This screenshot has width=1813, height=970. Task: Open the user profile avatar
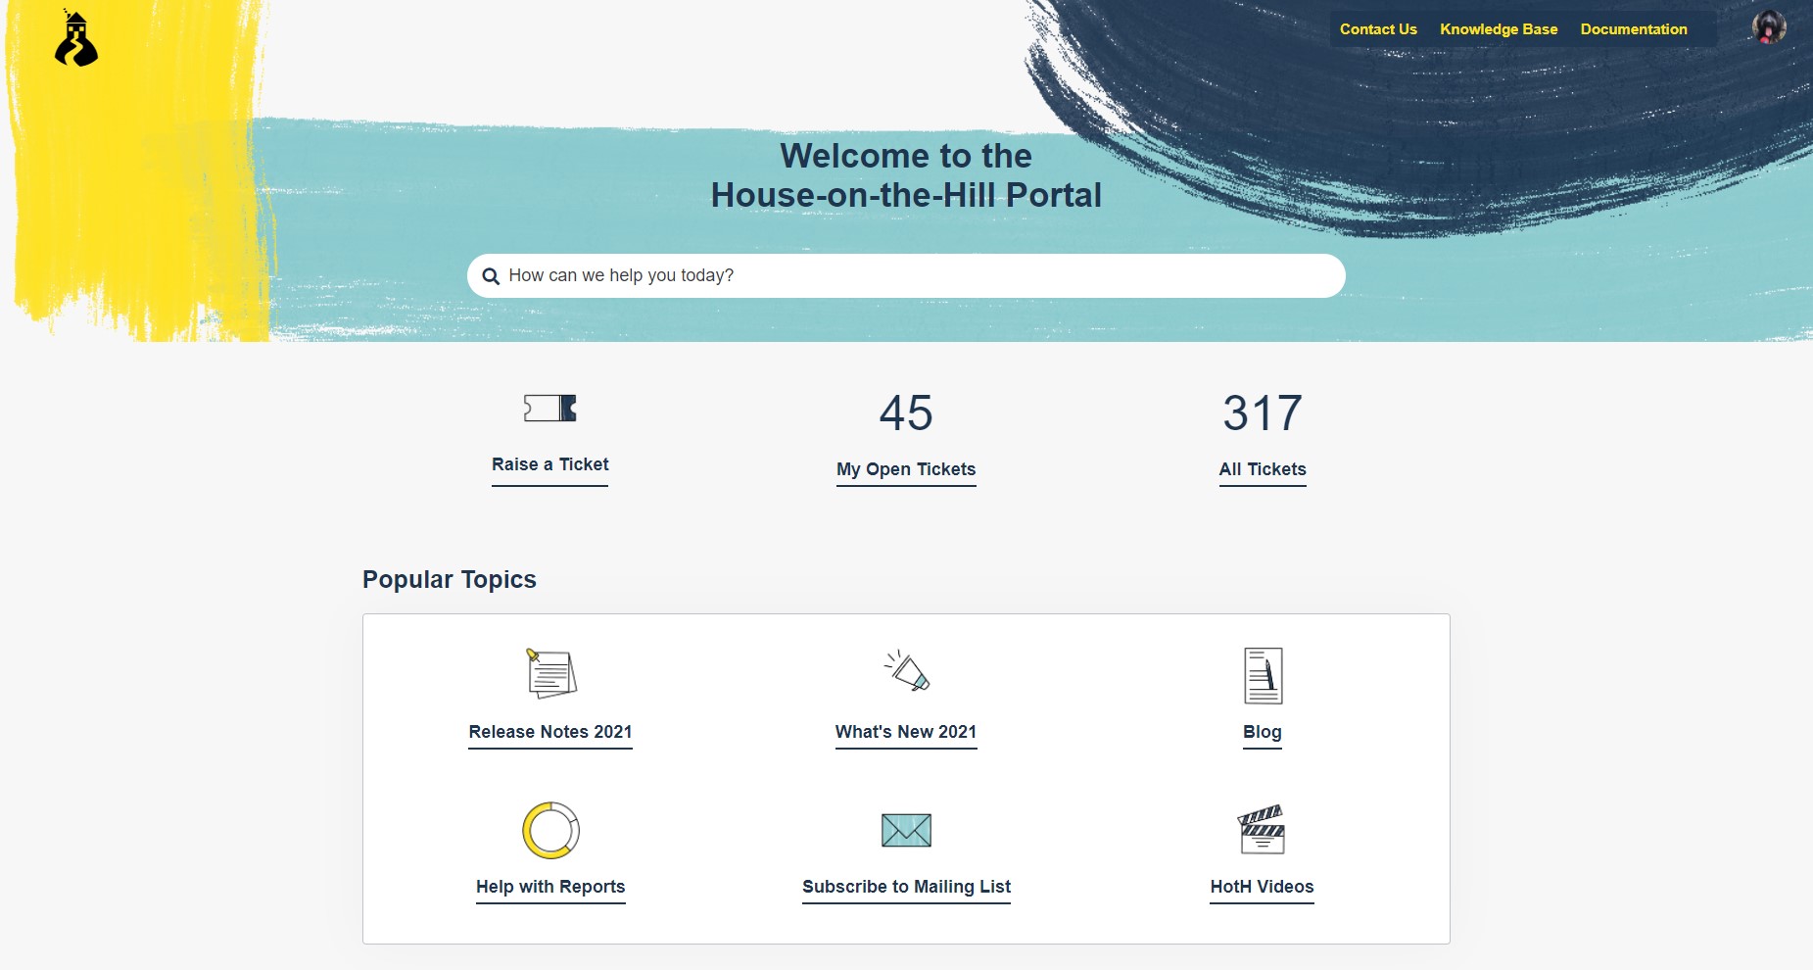pyautogui.click(x=1768, y=27)
